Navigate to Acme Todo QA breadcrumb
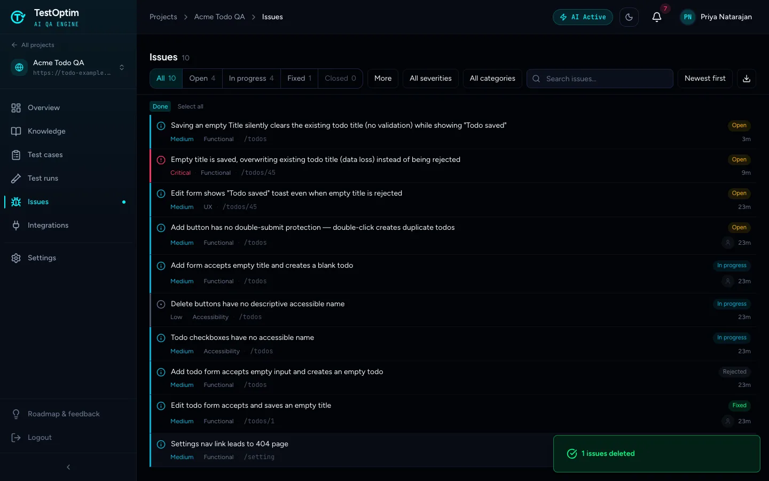Image resolution: width=769 pixels, height=481 pixels. coord(219,17)
